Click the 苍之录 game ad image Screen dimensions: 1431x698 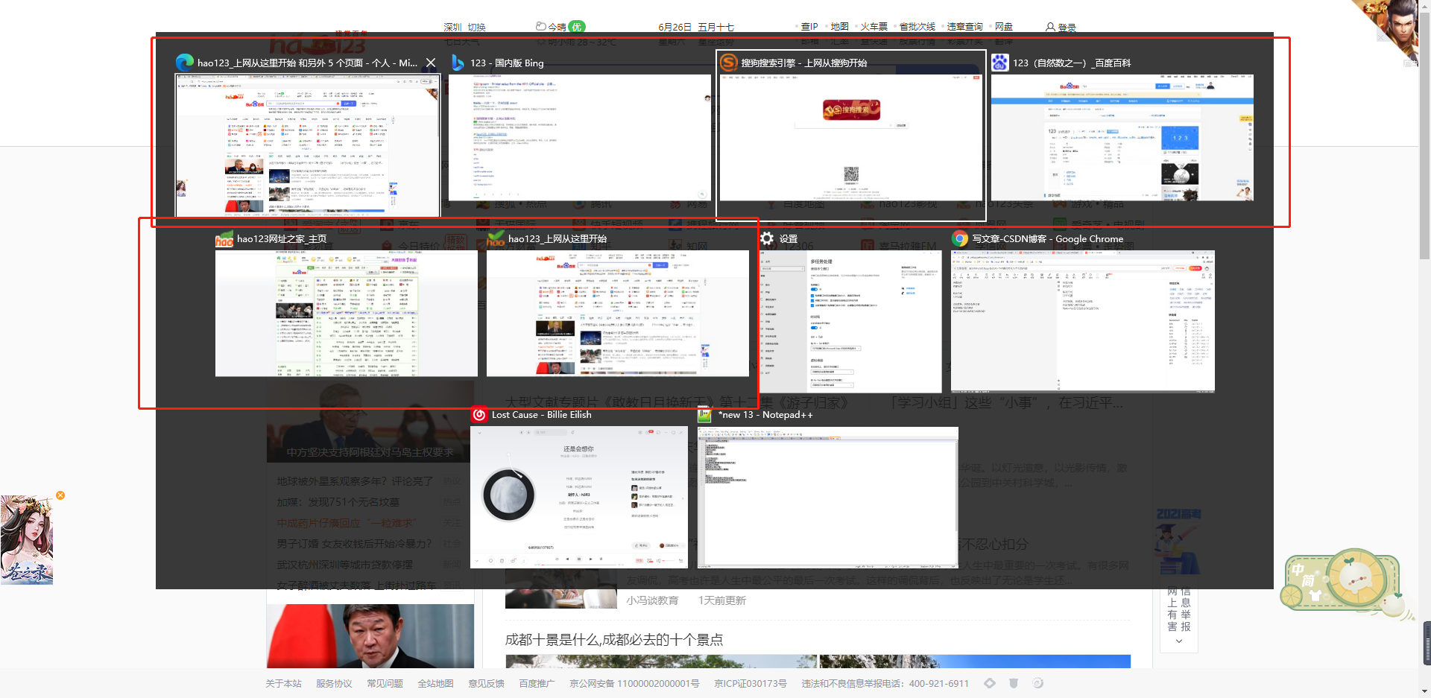(x=27, y=540)
